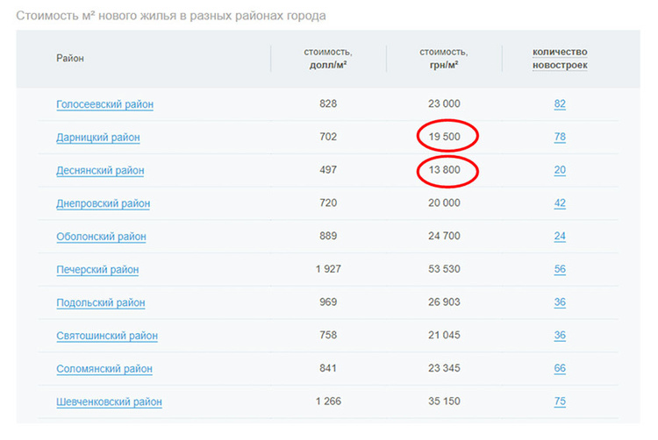The width and height of the screenshot is (658, 440).
Task: Open the 20 new-builds count link
Action: [560, 170]
